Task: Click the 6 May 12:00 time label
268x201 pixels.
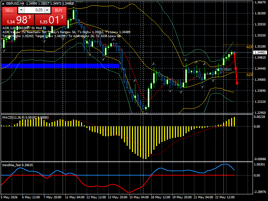Action: point(31,197)
